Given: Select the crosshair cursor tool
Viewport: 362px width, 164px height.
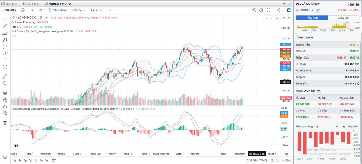Looking at the screenshot, I should click(x=5, y=19).
